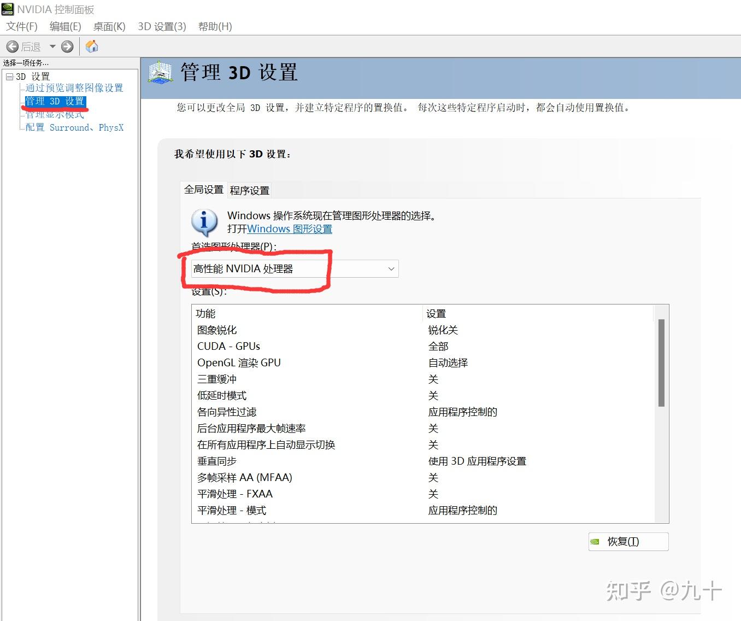Image resolution: width=741 pixels, height=621 pixels.
Task: Click the 自动选择 value for OpenGL
Action: tap(448, 363)
